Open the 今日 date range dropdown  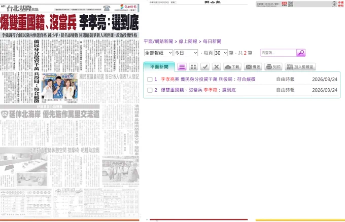pos(186,53)
